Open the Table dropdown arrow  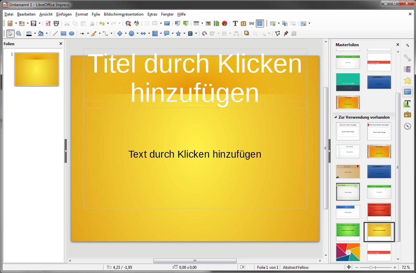click(202, 23)
